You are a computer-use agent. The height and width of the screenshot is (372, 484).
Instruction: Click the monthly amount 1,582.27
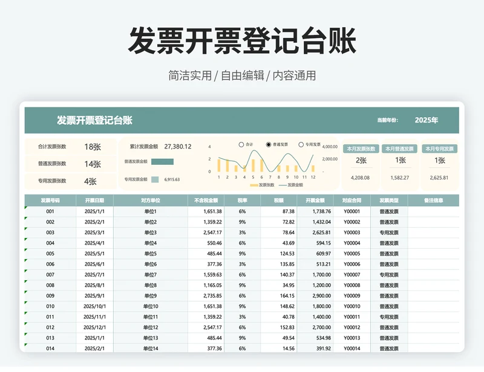(x=399, y=178)
